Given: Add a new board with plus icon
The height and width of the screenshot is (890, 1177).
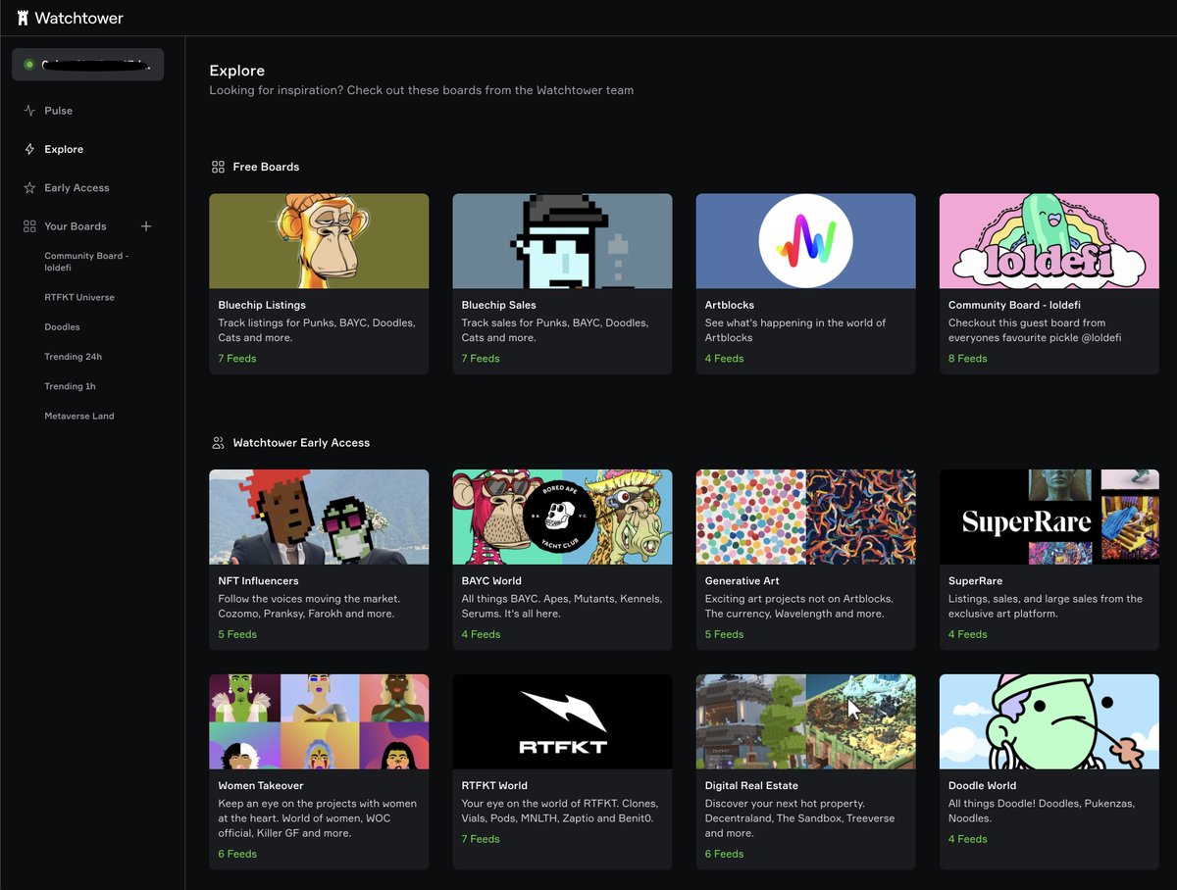Looking at the screenshot, I should tap(146, 226).
